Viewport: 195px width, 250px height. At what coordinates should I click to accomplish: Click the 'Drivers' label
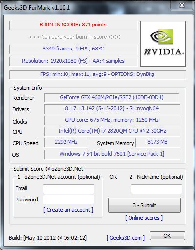point(21,109)
